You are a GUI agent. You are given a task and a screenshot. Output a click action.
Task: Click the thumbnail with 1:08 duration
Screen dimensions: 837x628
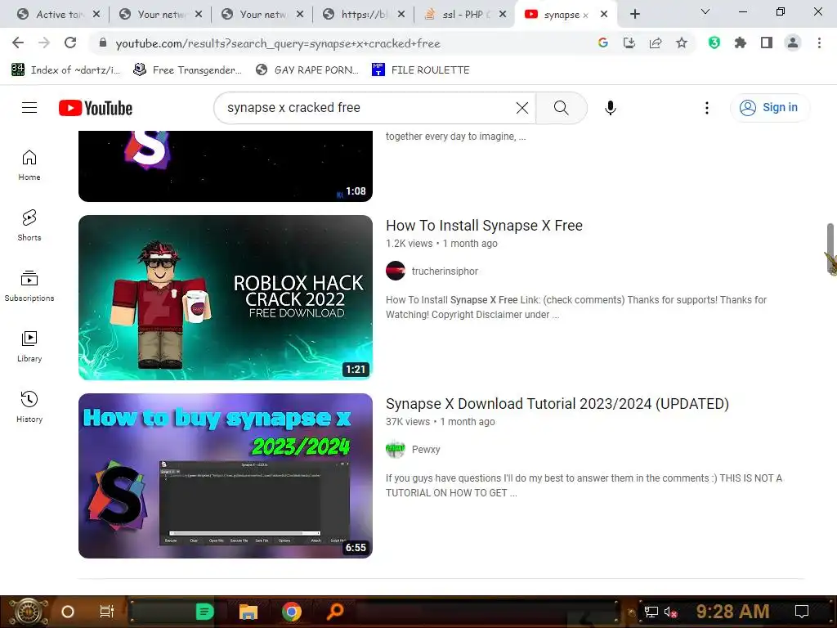click(226, 166)
